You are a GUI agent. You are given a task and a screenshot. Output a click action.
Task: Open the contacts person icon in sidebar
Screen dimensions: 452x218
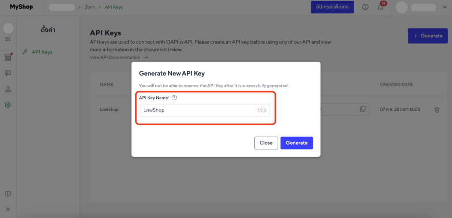pos(8,89)
